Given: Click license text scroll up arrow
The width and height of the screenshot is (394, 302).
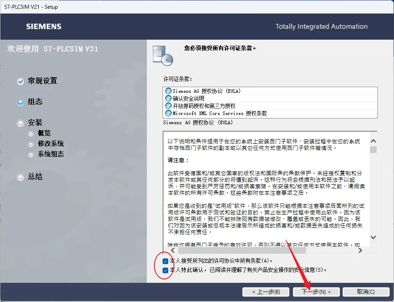Looking at the screenshot, I should click(374, 141).
